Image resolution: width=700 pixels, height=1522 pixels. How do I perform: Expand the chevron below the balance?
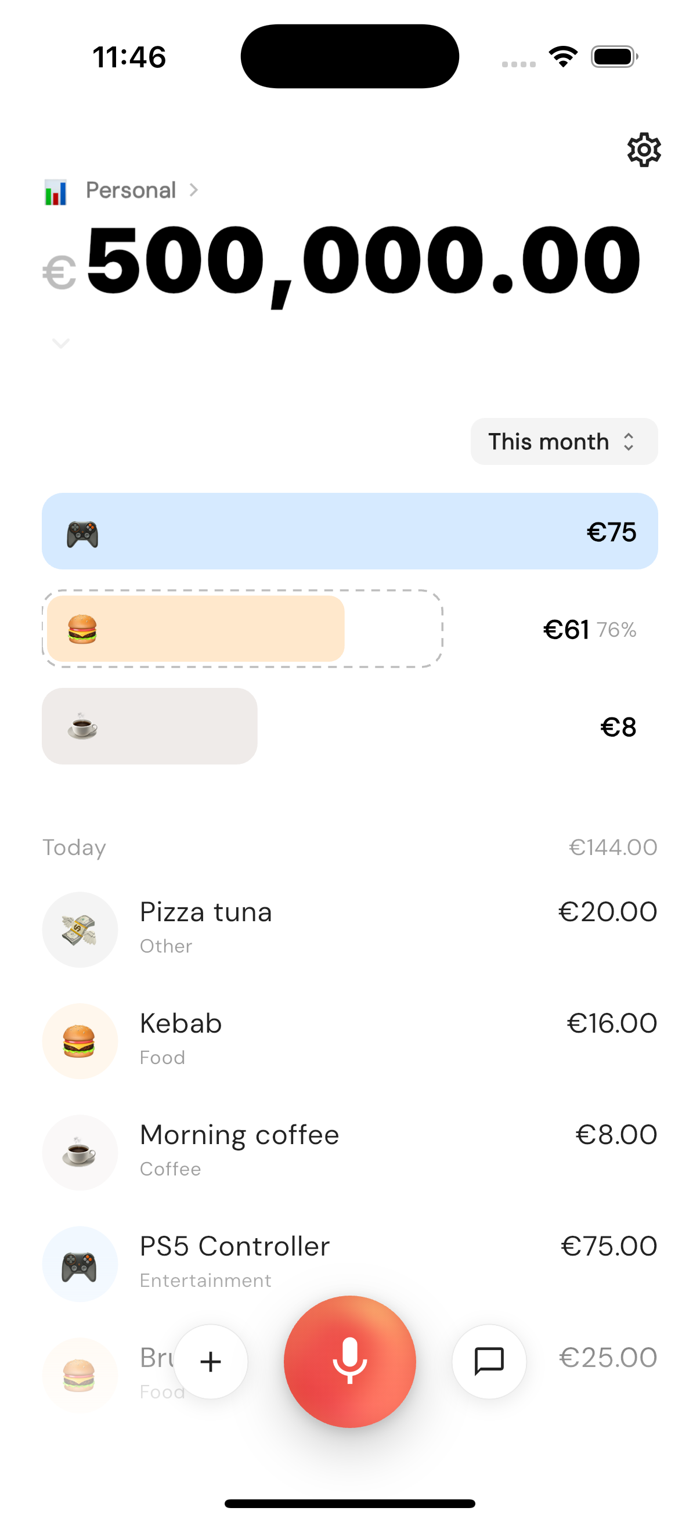point(61,342)
